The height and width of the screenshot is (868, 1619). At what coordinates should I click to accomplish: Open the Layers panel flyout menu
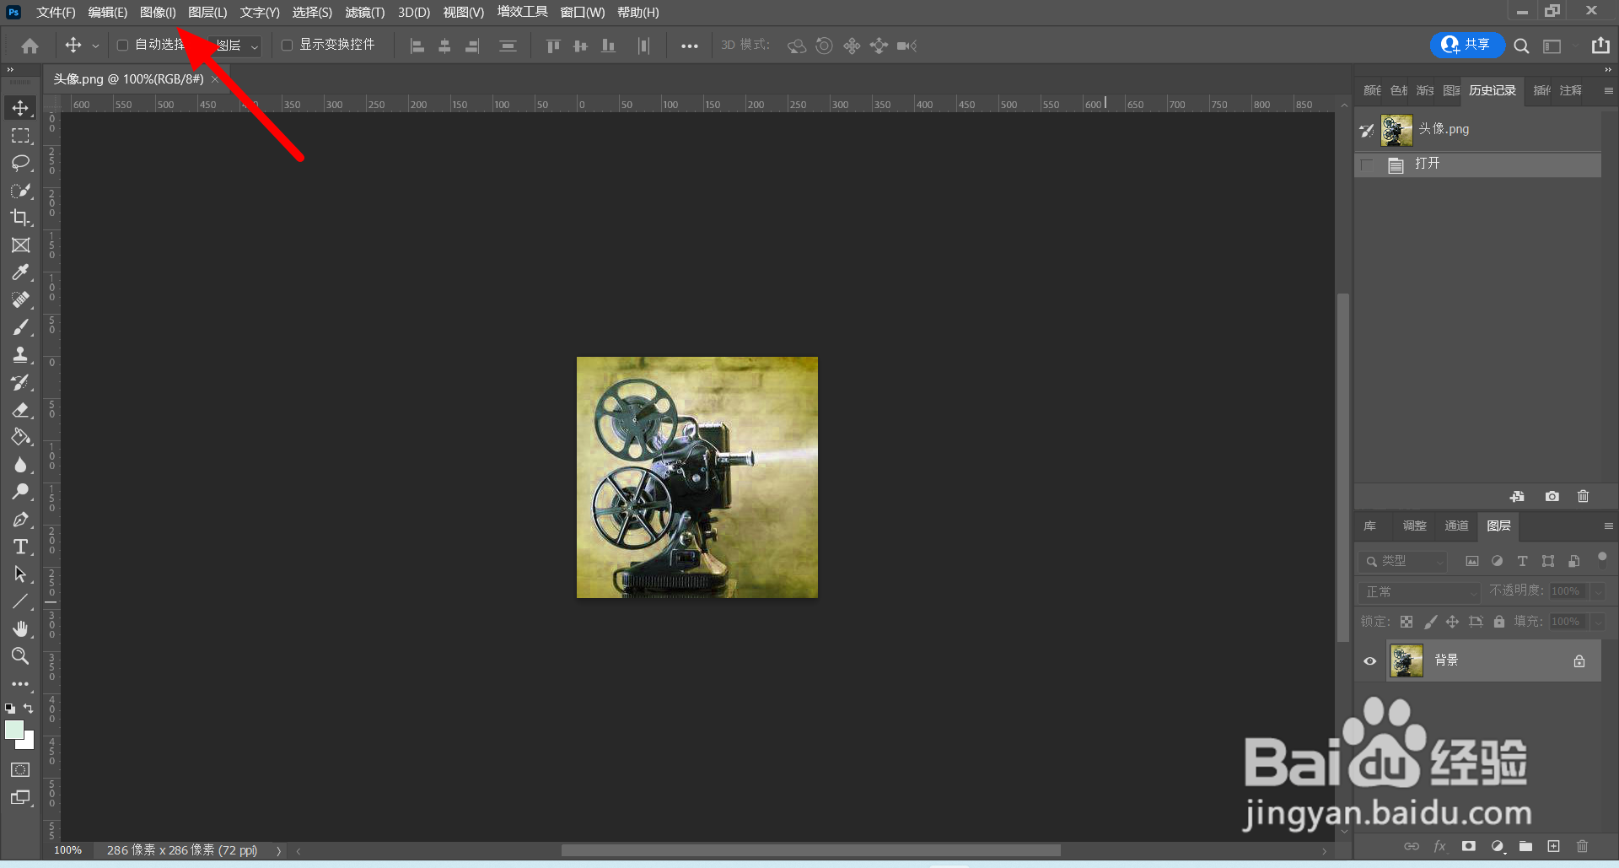click(x=1608, y=526)
